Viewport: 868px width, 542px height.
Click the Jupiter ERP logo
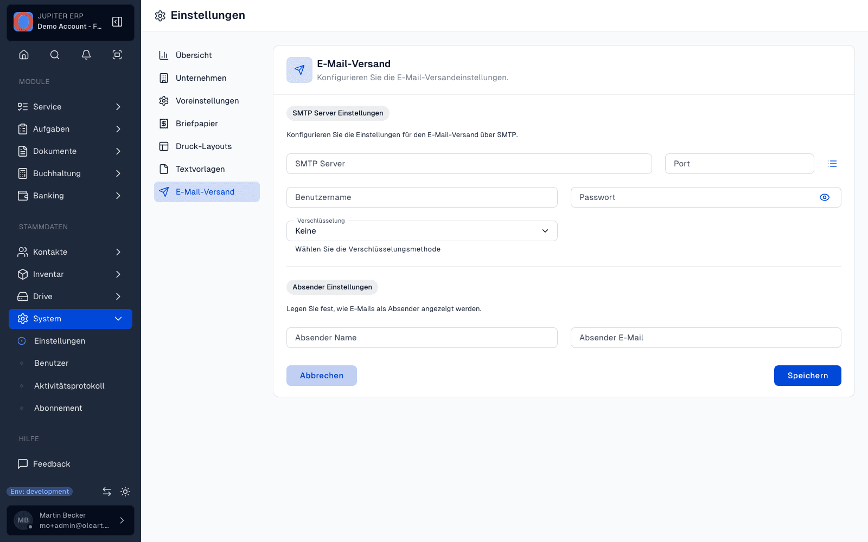tap(23, 22)
